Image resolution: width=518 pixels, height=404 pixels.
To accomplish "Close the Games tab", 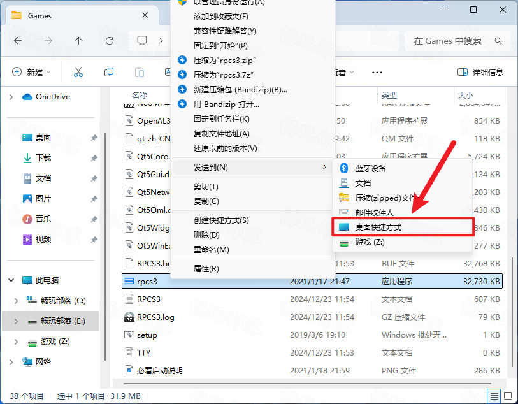I will pyautogui.click(x=145, y=15).
